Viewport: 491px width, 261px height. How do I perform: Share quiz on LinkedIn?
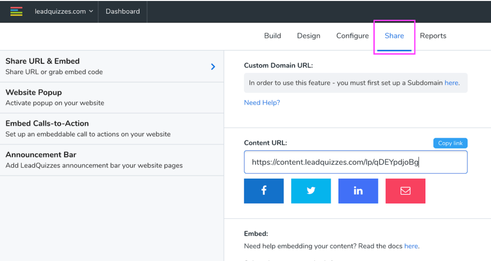[x=358, y=191]
